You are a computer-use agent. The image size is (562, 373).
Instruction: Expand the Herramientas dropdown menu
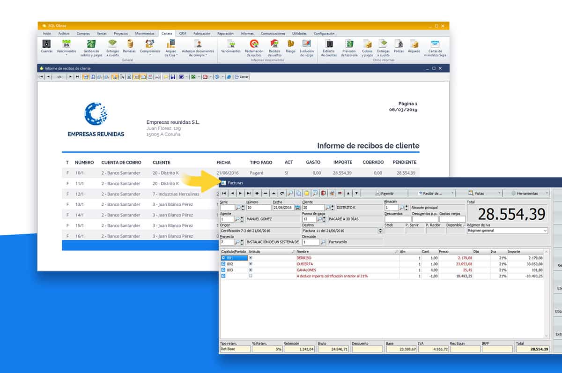click(x=529, y=193)
